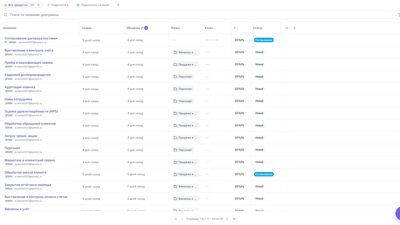Open Продажи folder chip in Маркетинг и клиентский сервис row
Viewport: 400px width, 225px height.
tap(186, 162)
